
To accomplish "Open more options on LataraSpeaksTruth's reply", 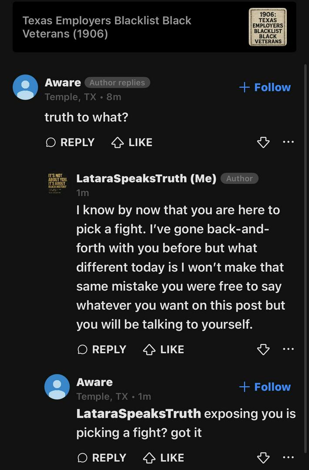I will pyautogui.click(x=288, y=349).
